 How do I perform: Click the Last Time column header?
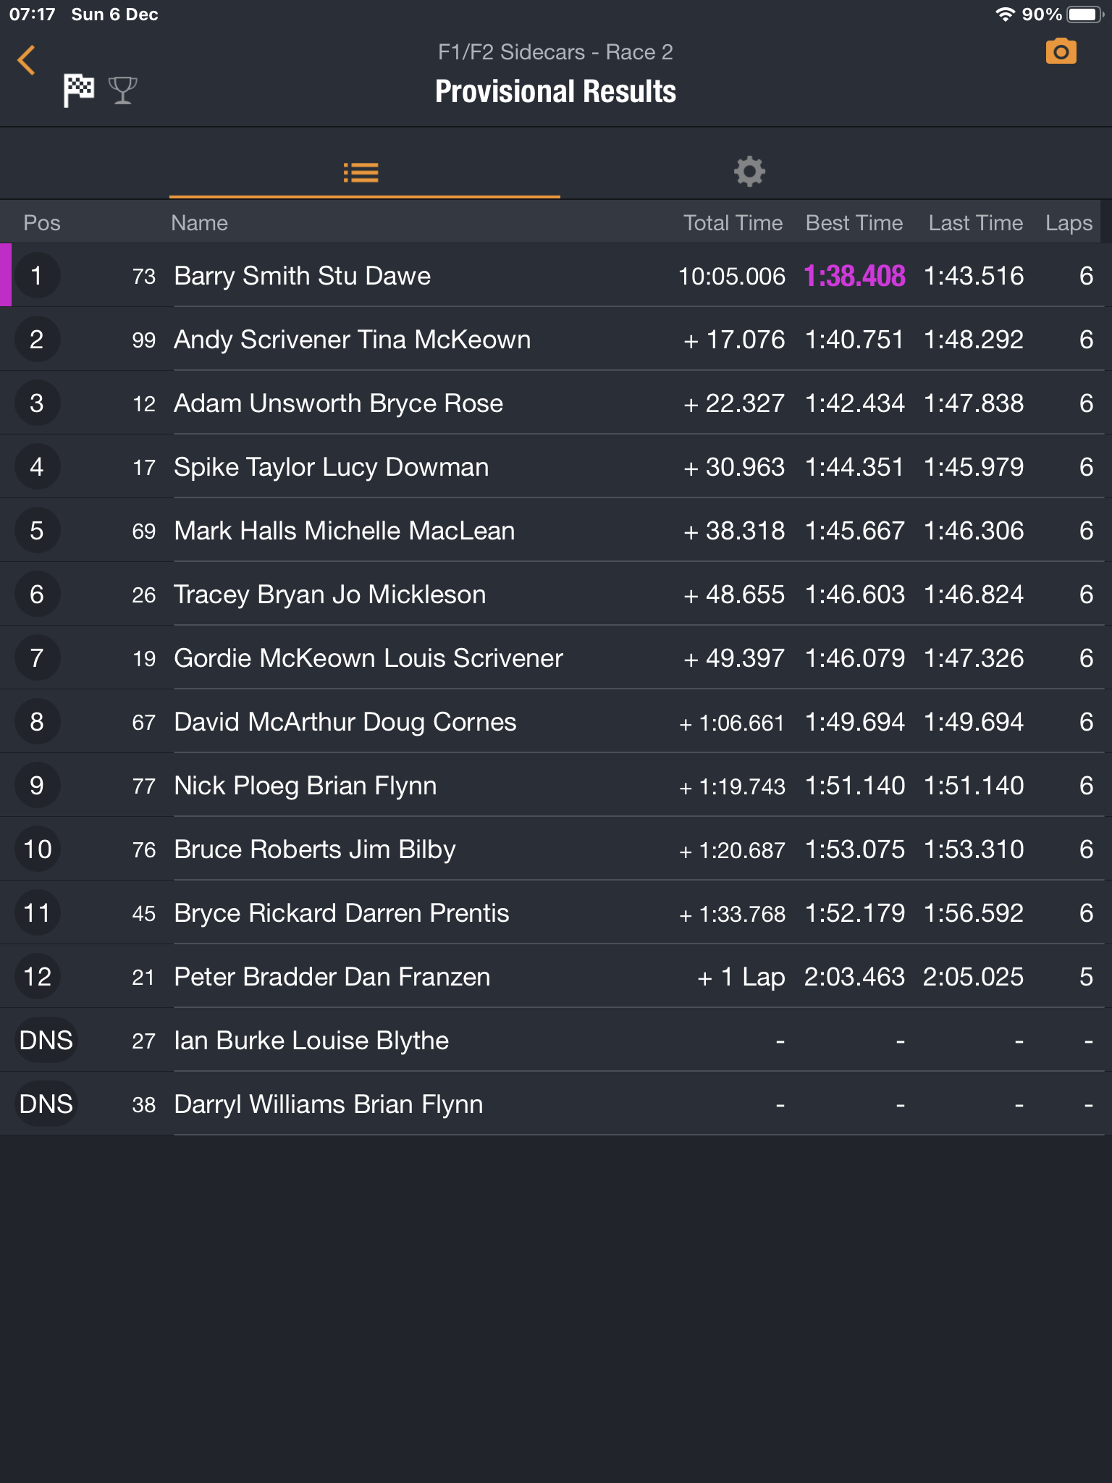click(975, 223)
